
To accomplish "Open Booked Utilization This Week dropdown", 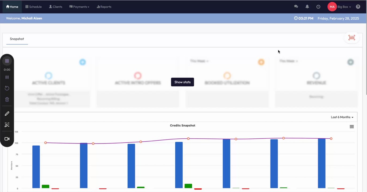I will click(x=199, y=61).
